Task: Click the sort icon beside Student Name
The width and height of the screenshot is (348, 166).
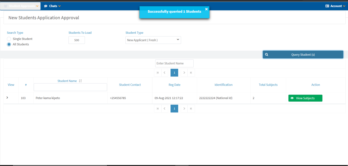Action: (x=80, y=81)
